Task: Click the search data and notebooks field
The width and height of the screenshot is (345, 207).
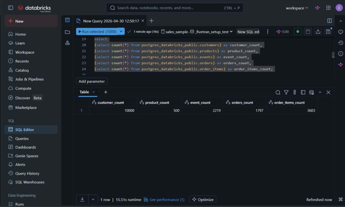Action: (x=175, y=8)
